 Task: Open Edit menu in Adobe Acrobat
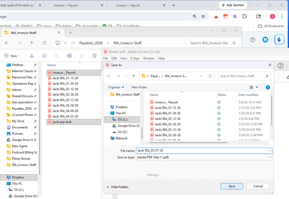coord(114,58)
